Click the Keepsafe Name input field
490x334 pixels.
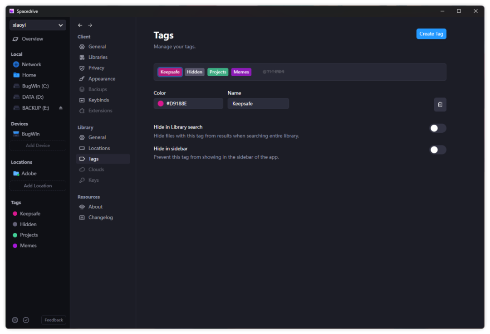[x=258, y=104]
